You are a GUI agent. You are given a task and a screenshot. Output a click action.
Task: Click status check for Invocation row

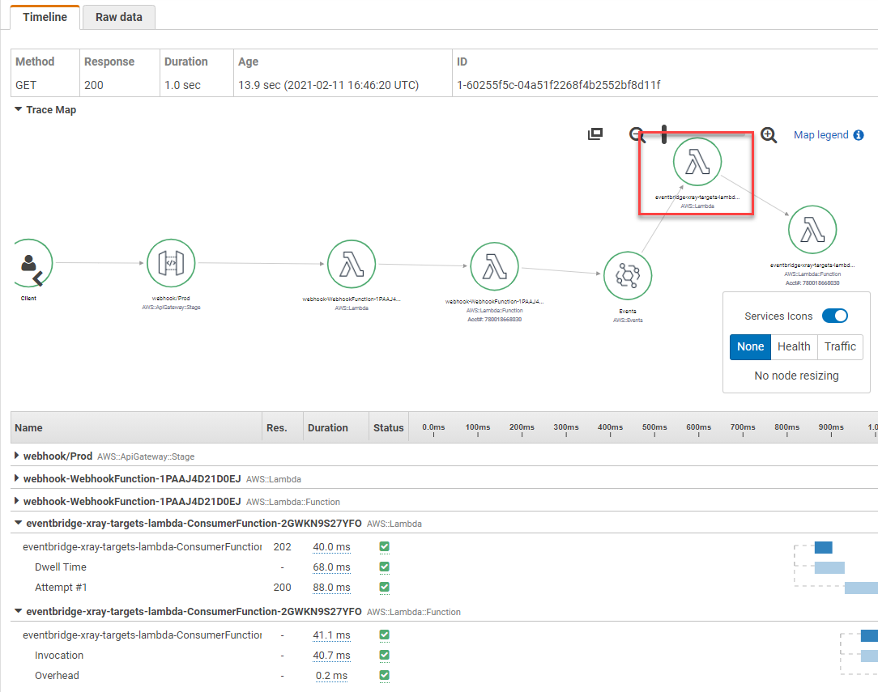[384, 655]
